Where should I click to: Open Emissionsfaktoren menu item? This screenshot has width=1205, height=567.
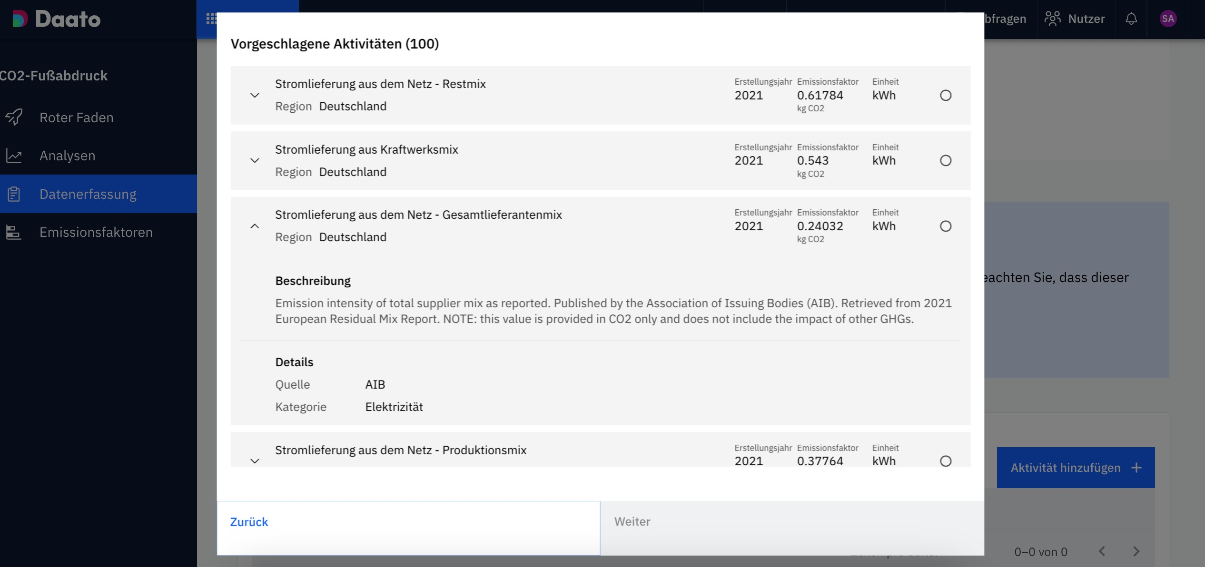pos(96,232)
